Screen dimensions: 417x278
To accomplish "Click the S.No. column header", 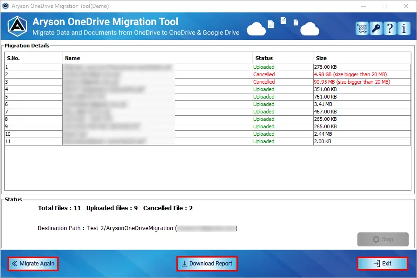I will pos(34,58).
